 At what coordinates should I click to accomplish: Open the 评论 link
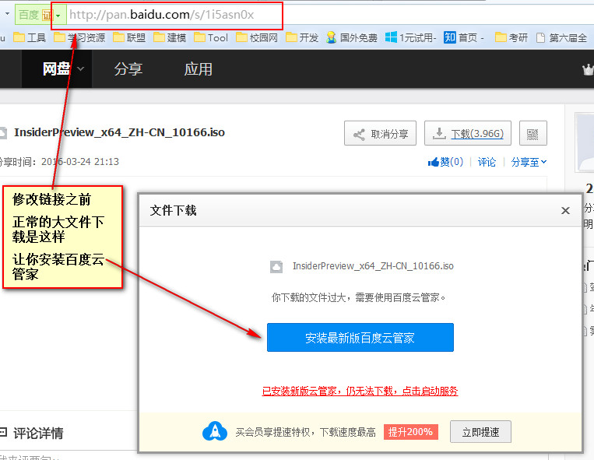coord(487,162)
